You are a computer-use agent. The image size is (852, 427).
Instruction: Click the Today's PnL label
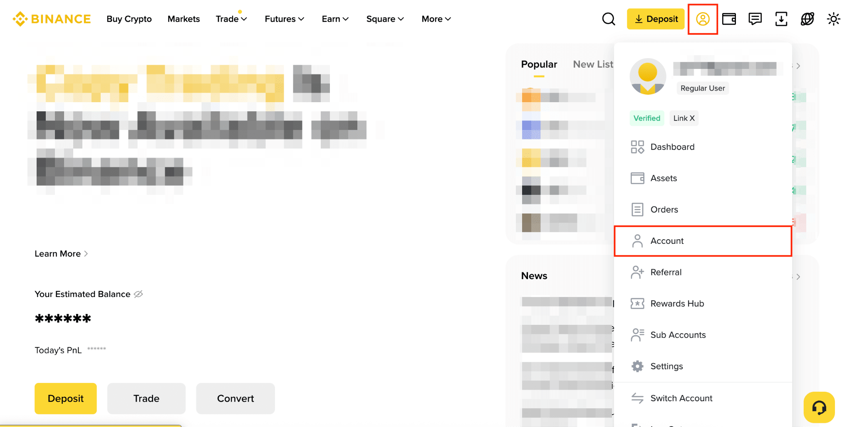pyautogui.click(x=58, y=350)
